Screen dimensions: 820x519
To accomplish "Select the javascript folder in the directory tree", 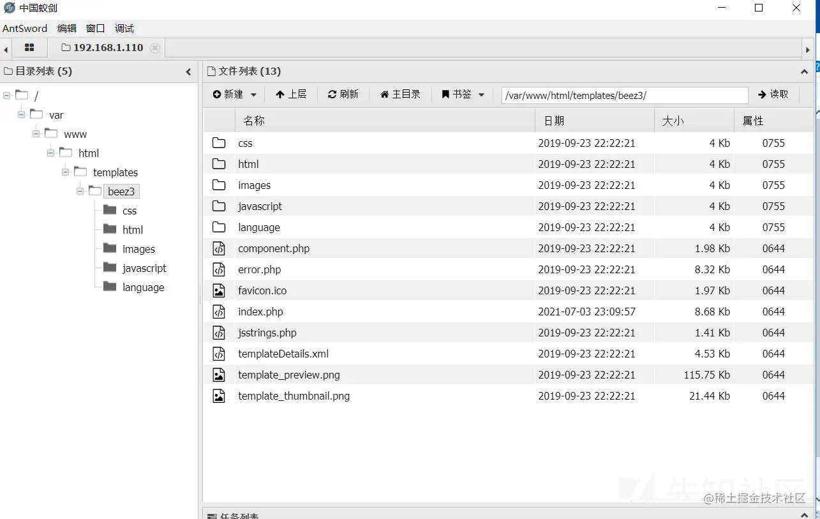I will 144,268.
